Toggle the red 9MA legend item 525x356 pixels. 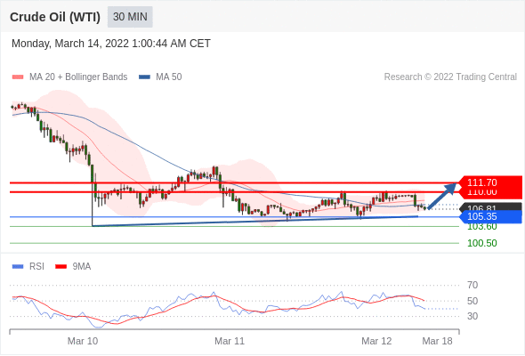pos(73,267)
